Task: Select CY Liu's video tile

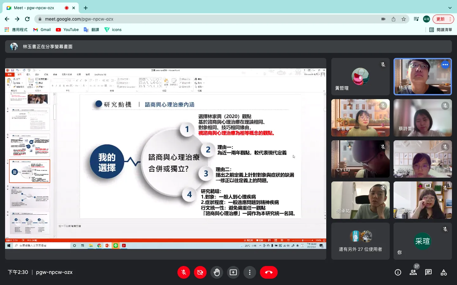Action: point(361,159)
